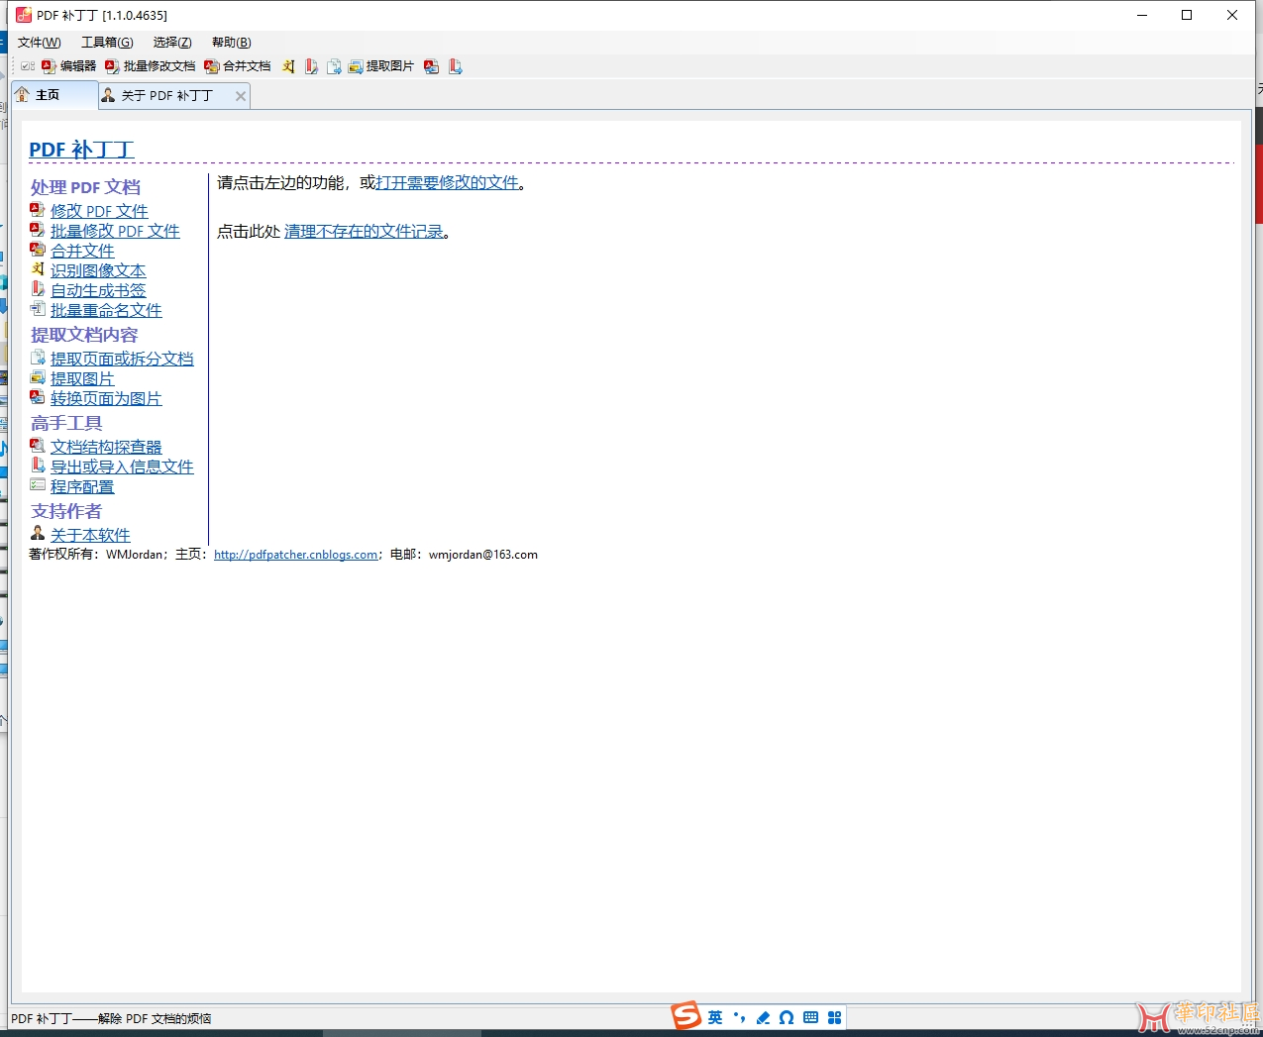Open 批量修改文档 from the toolbar
1263x1037 pixels.
point(151,66)
